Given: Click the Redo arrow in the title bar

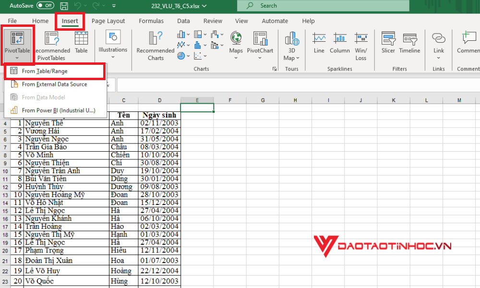Looking at the screenshot, I should (x=96, y=5).
